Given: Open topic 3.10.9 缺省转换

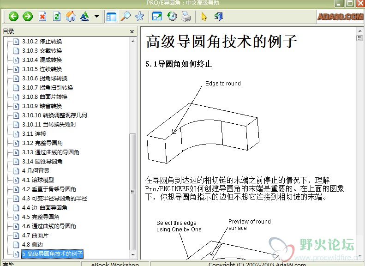Looking at the screenshot, I should point(42,106).
